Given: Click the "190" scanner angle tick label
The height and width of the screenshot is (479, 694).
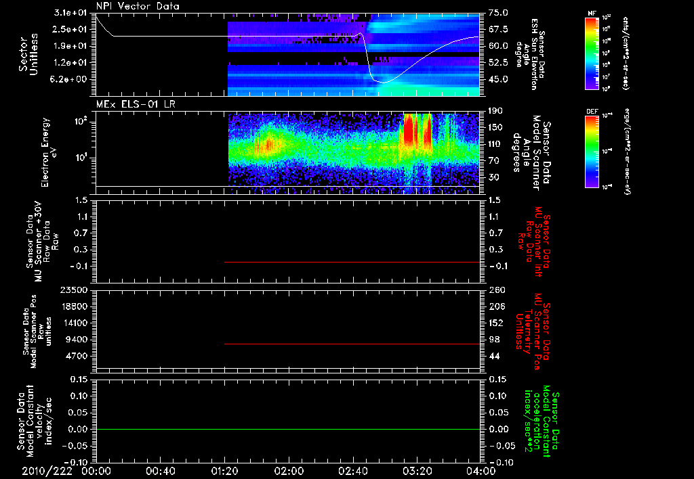Looking at the screenshot, I should click(x=495, y=111).
